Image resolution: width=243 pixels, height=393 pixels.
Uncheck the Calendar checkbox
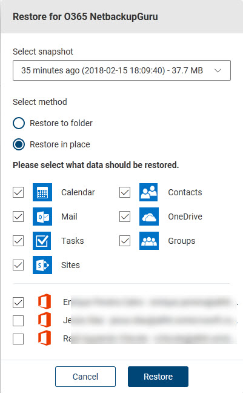(18, 192)
